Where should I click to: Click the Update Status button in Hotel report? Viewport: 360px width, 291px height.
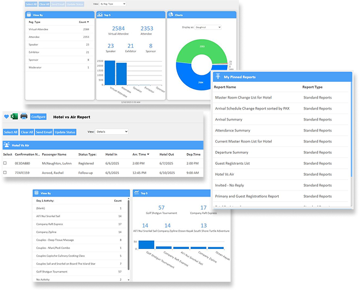[x=65, y=132]
